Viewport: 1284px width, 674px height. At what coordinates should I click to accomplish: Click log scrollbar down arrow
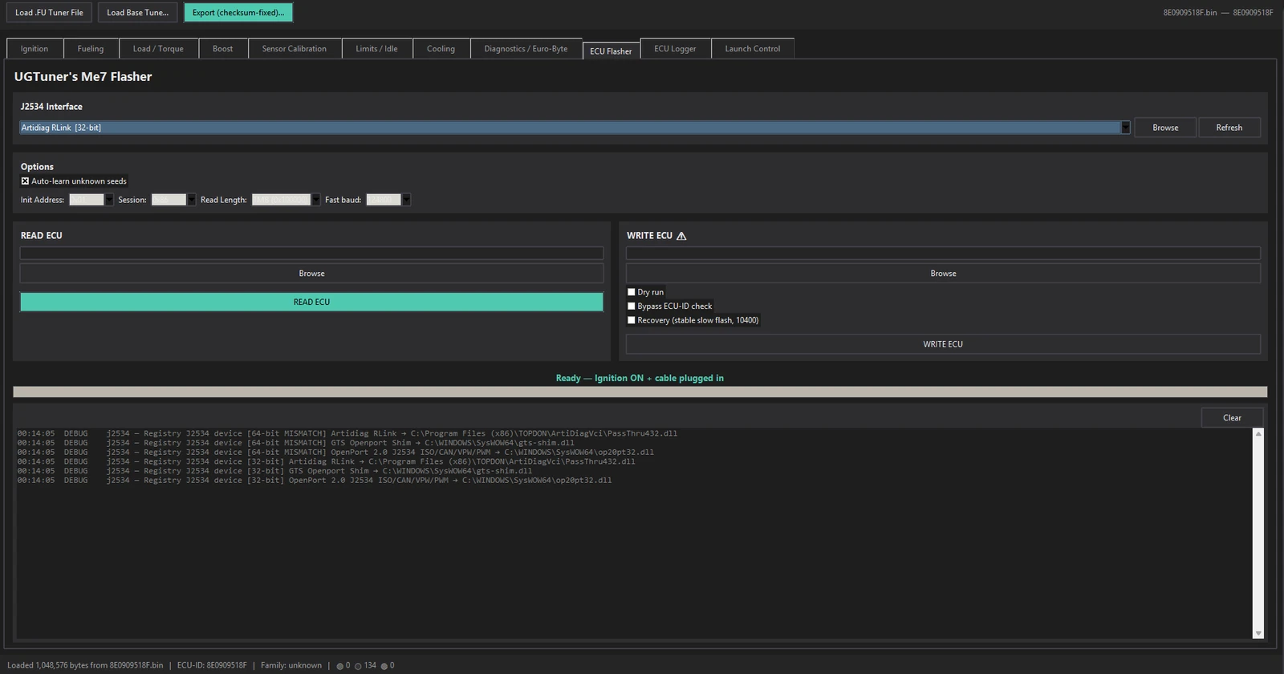1258,633
